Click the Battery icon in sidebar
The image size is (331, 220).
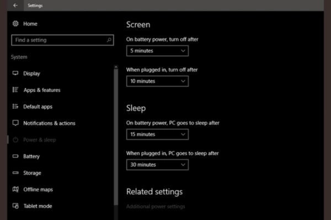15,156
